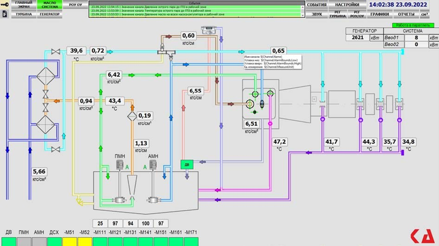Click the yellow -М52 status indicator
Viewport: 439px width, 246px height.
tap(85, 241)
